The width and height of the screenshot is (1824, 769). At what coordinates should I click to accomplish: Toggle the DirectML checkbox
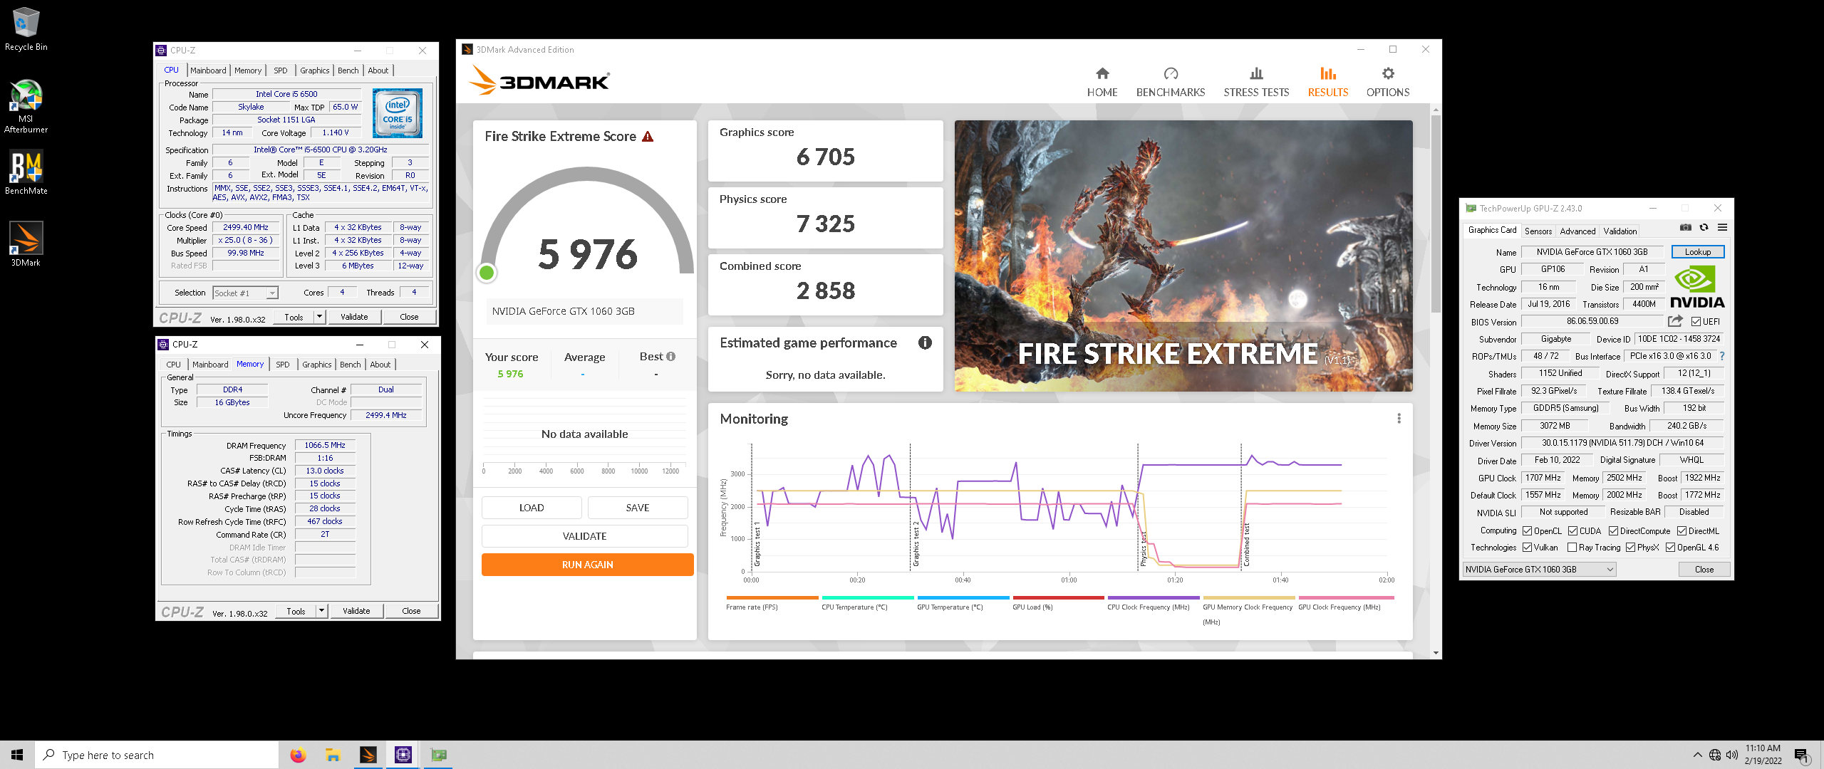pyautogui.click(x=1681, y=531)
